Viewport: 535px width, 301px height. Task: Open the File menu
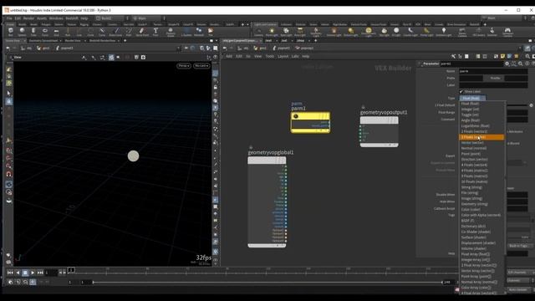click(9, 18)
